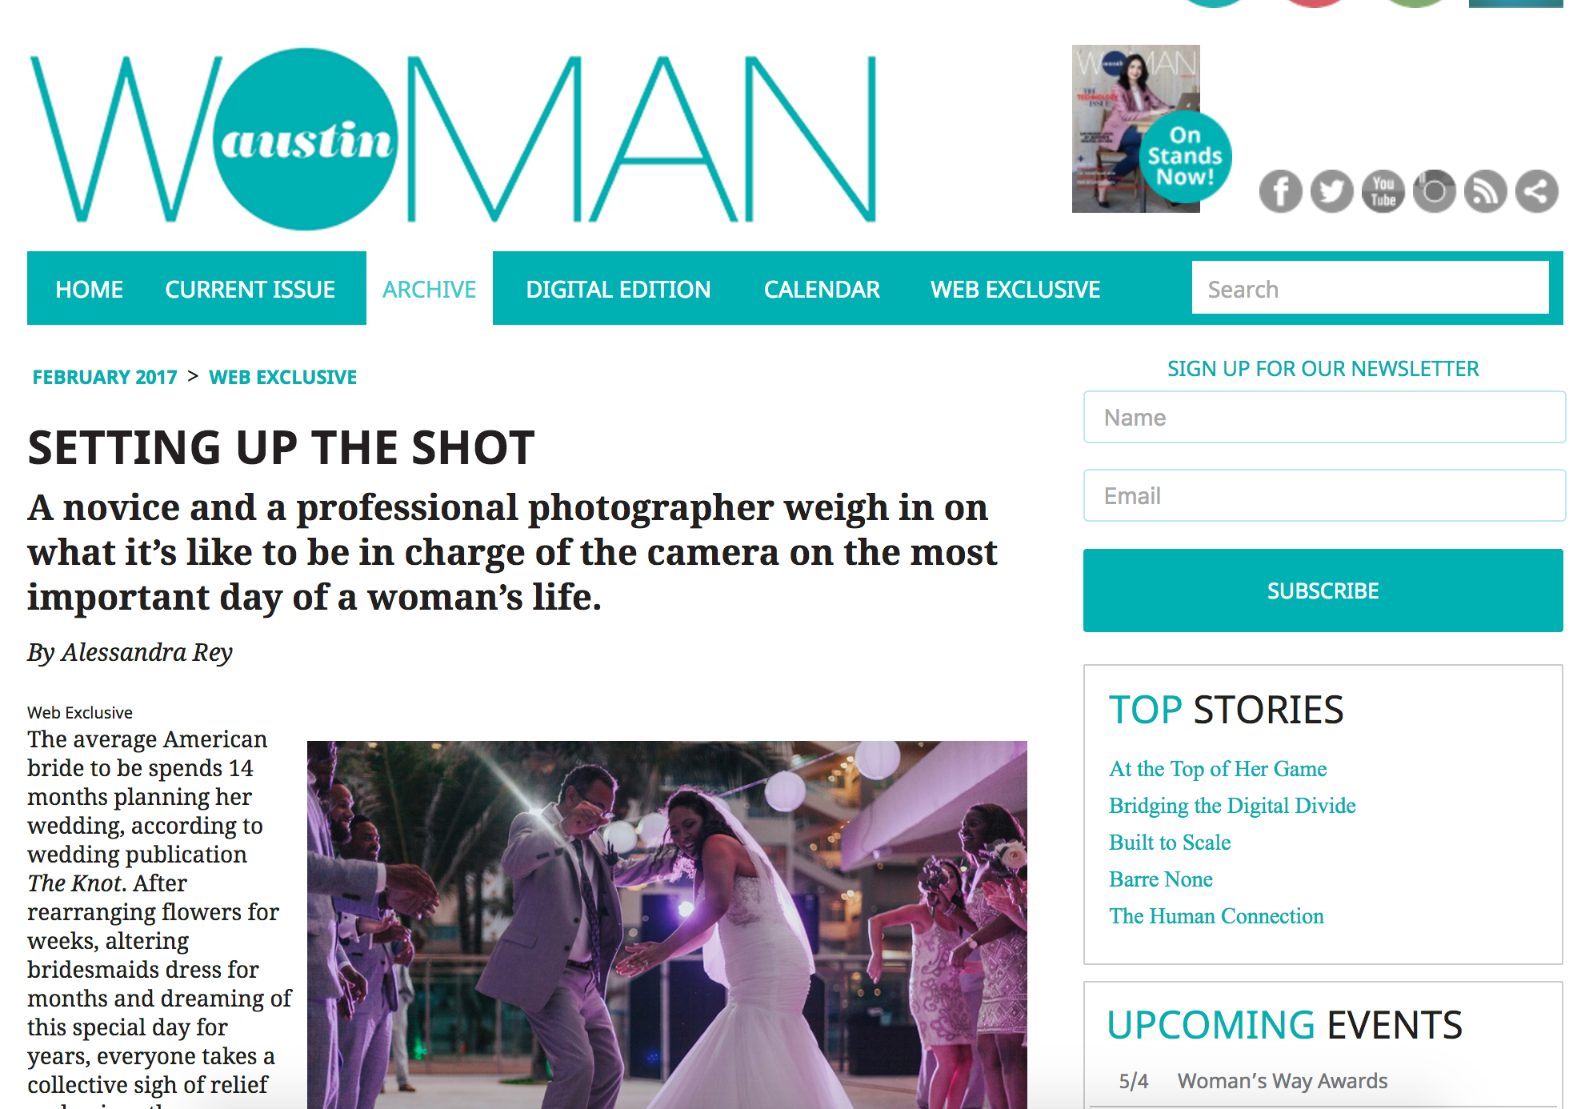Open the Digital Edition menu item
This screenshot has width=1589, height=1109.
tap(618, 289)
